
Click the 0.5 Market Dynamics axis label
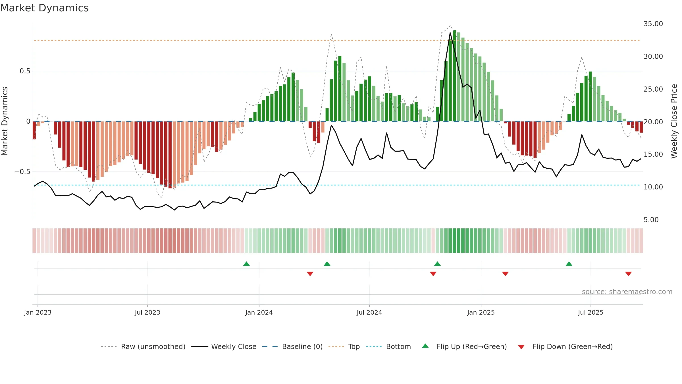coord(25,71)
